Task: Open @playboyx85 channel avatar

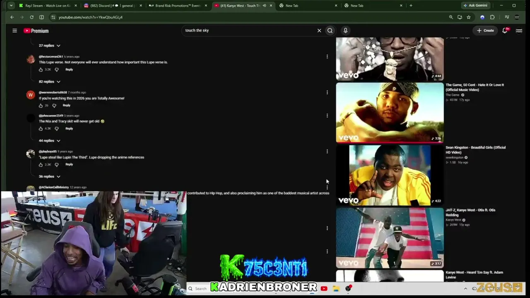Action: pyautogui.click(x=31, y=154)
